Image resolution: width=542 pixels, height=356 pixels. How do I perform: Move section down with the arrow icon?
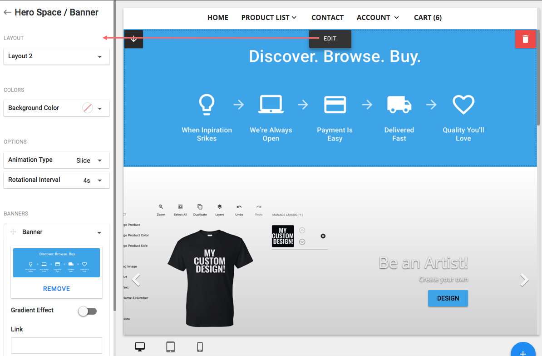point(133,39)
